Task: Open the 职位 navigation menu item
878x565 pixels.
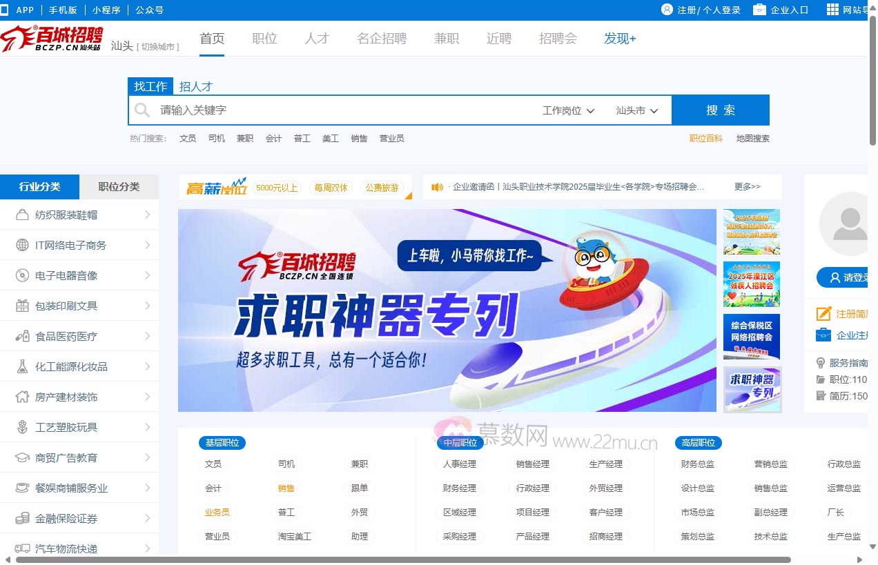Action: (264, 39)
